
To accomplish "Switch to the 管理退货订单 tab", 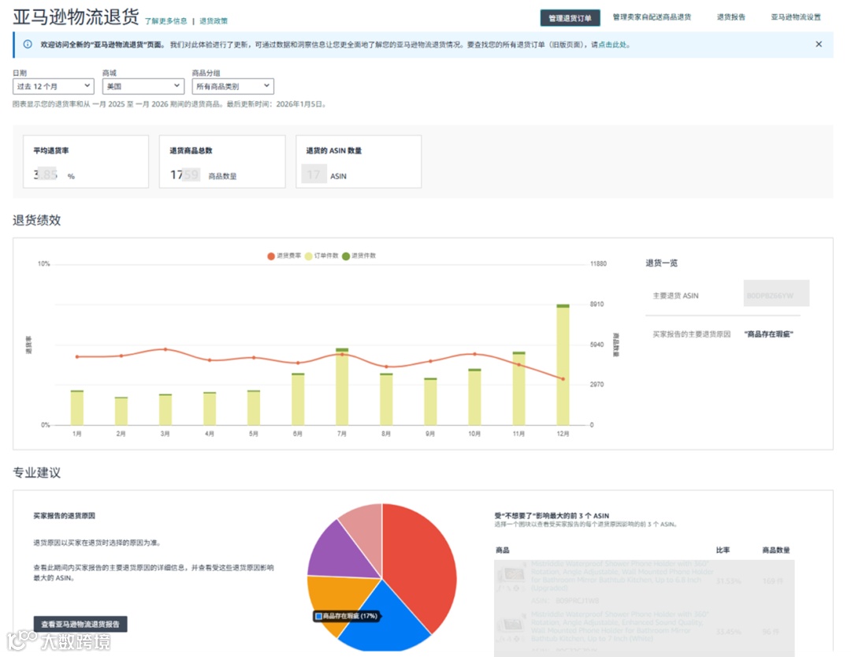I will [570, 18].
